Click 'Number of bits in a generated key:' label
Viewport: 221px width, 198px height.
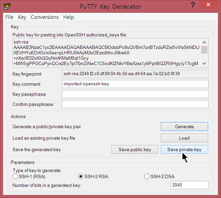[x=47, y=185]
